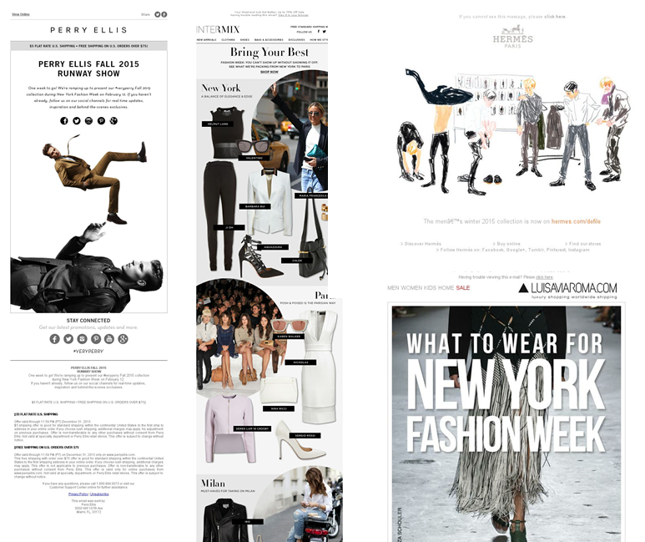Viewport: 645px width, 542px height.
Task: Click Google Plus icon under Stay Connected
Action: [x=123, y=339]
